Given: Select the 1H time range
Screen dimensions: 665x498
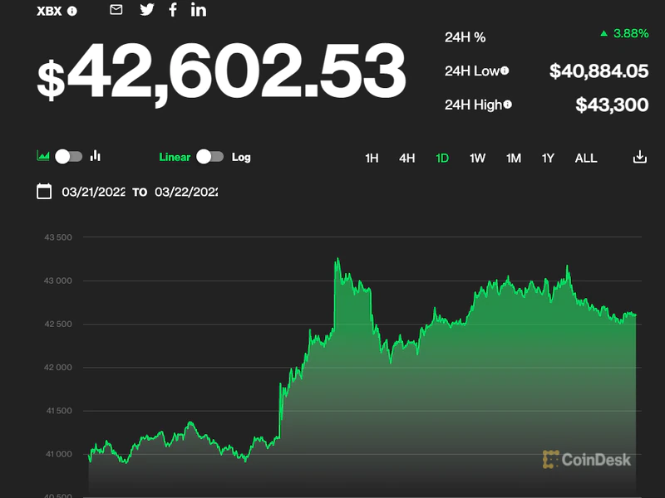Looking at the screenshot, I should (x=372, y=158).
